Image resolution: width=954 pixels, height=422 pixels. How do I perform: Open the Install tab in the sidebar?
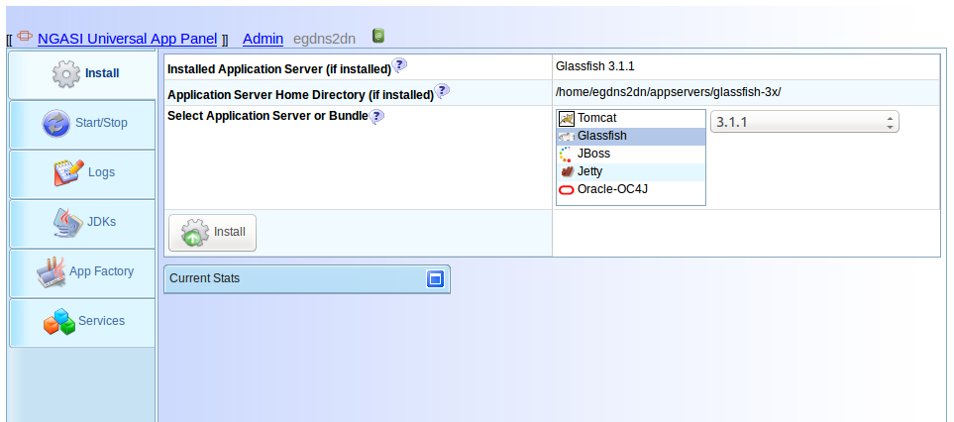coord(81,74)
